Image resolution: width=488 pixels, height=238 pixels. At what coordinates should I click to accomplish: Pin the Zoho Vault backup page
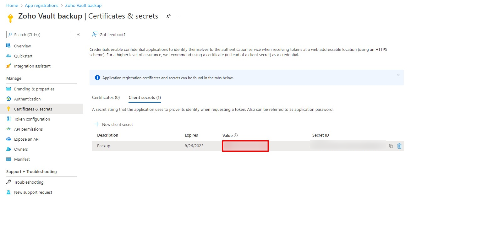coord(168,16)
